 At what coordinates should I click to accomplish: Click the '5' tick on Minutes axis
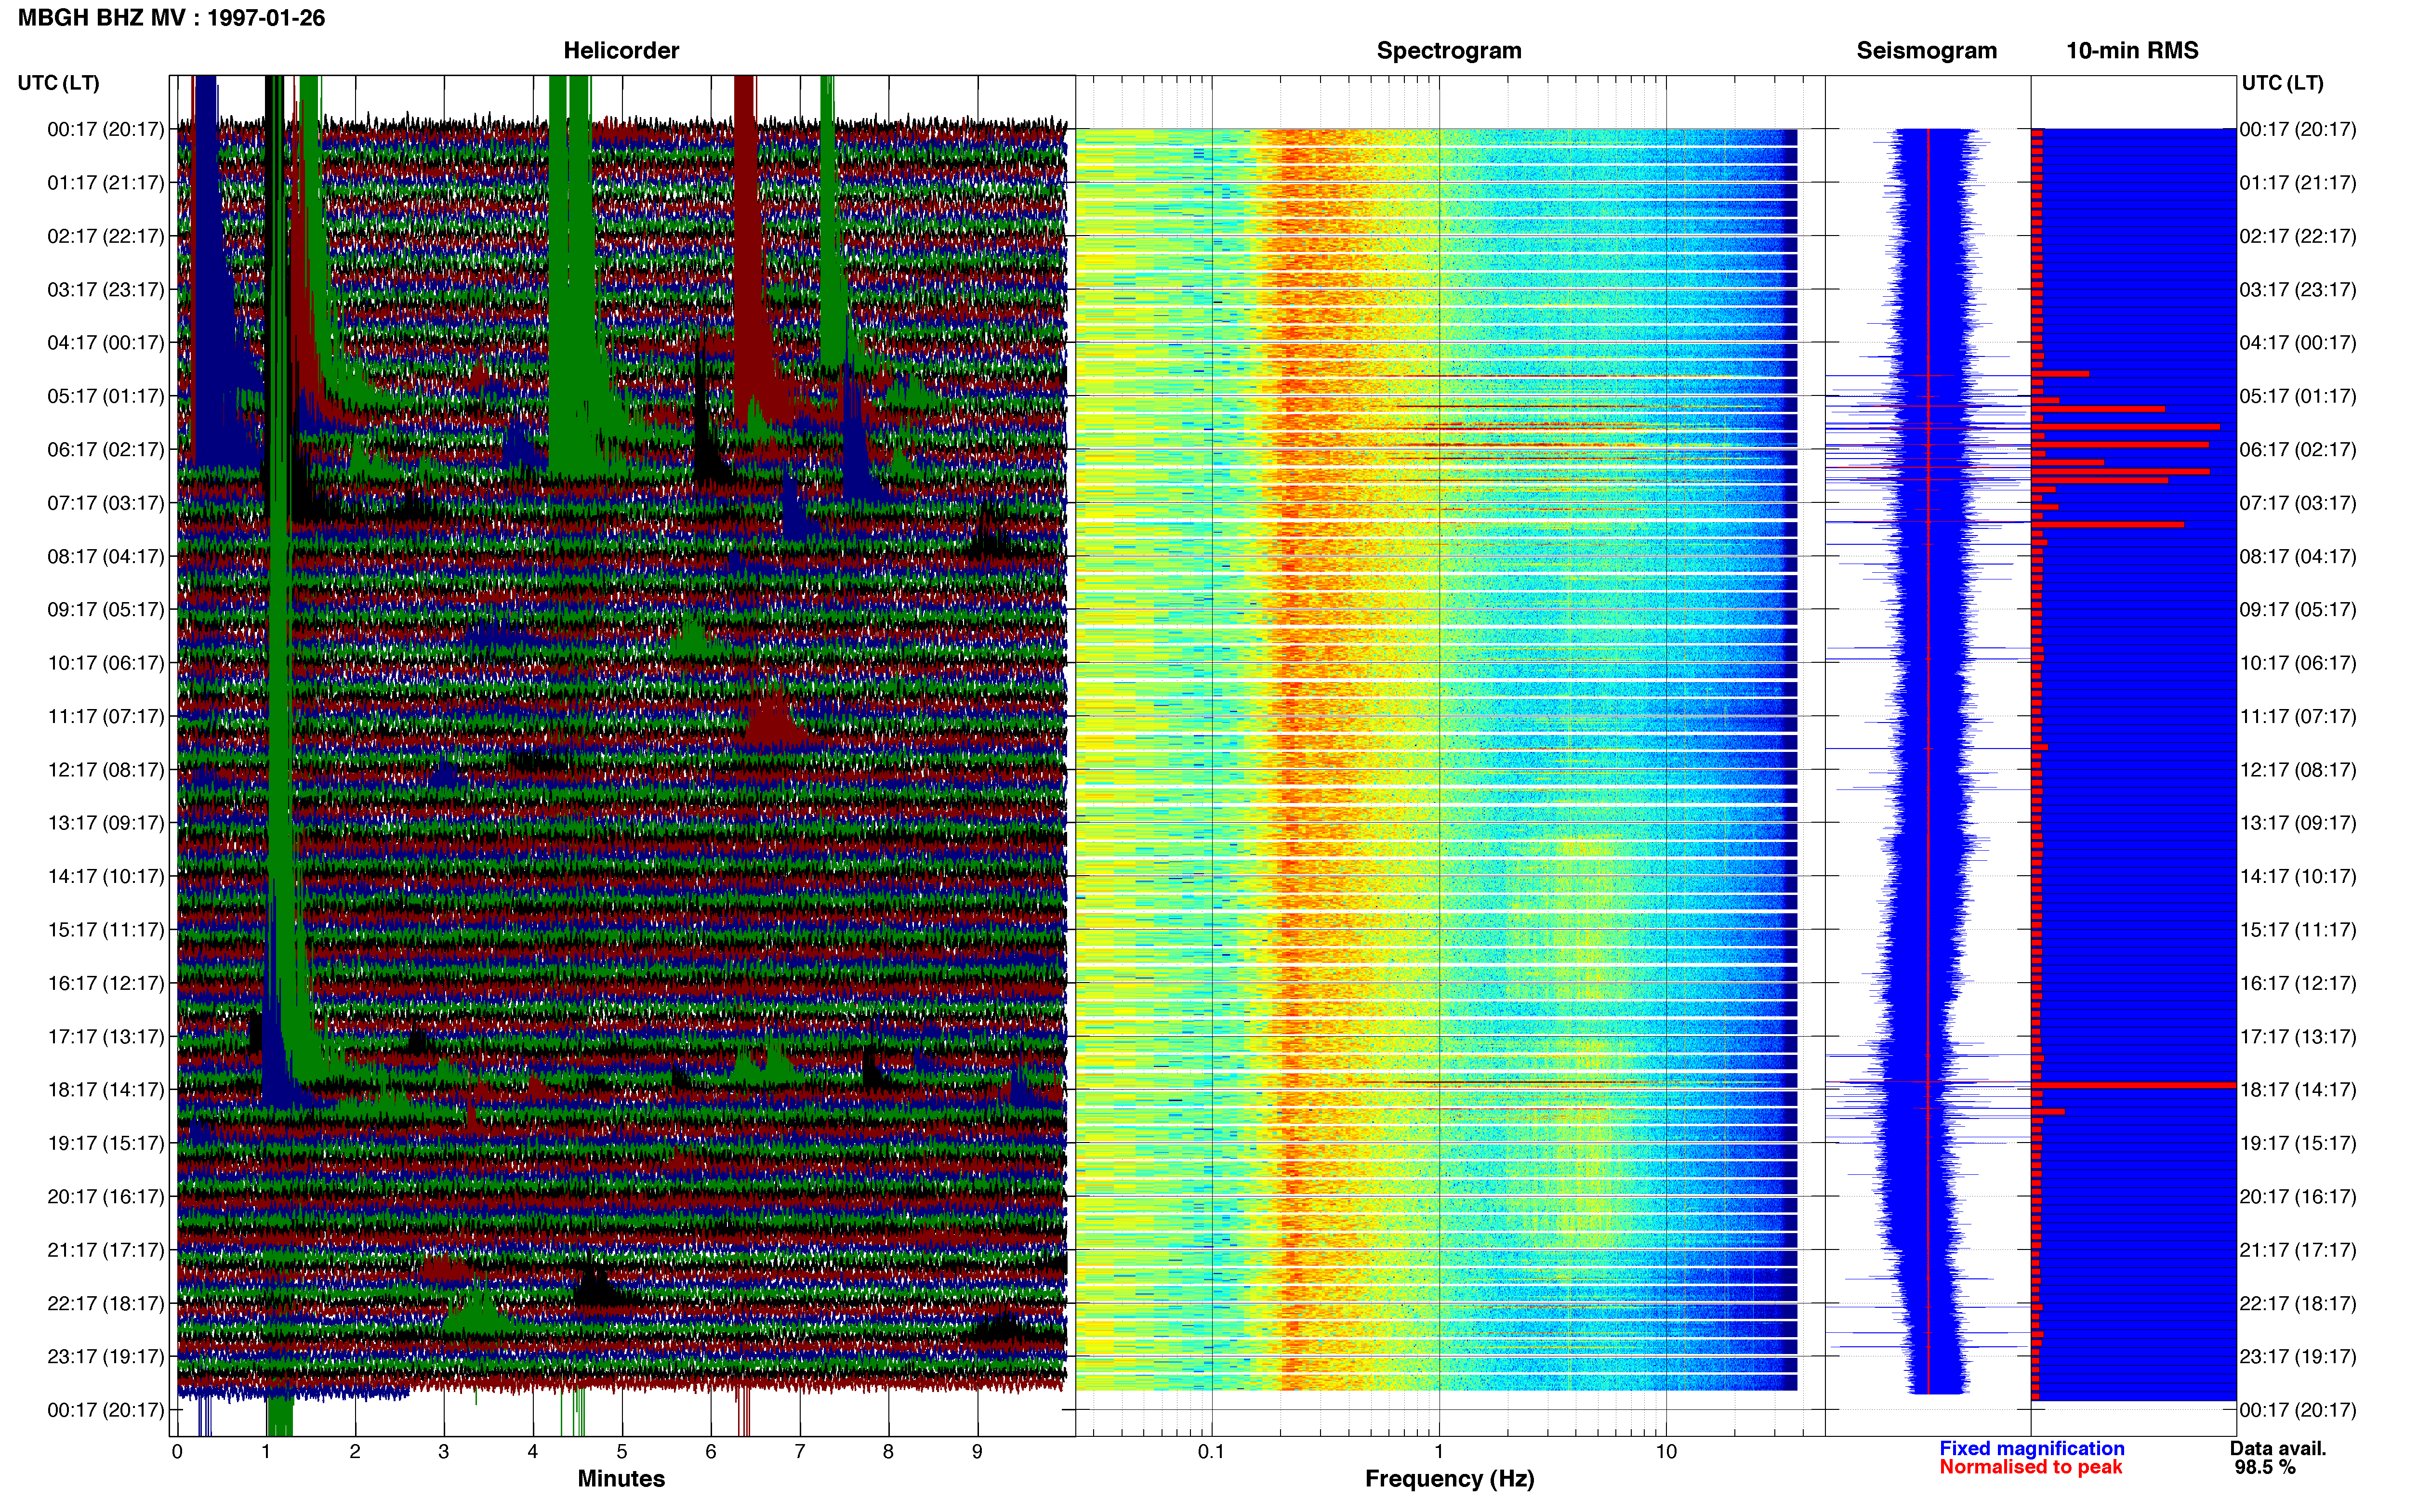point(622,1452)
